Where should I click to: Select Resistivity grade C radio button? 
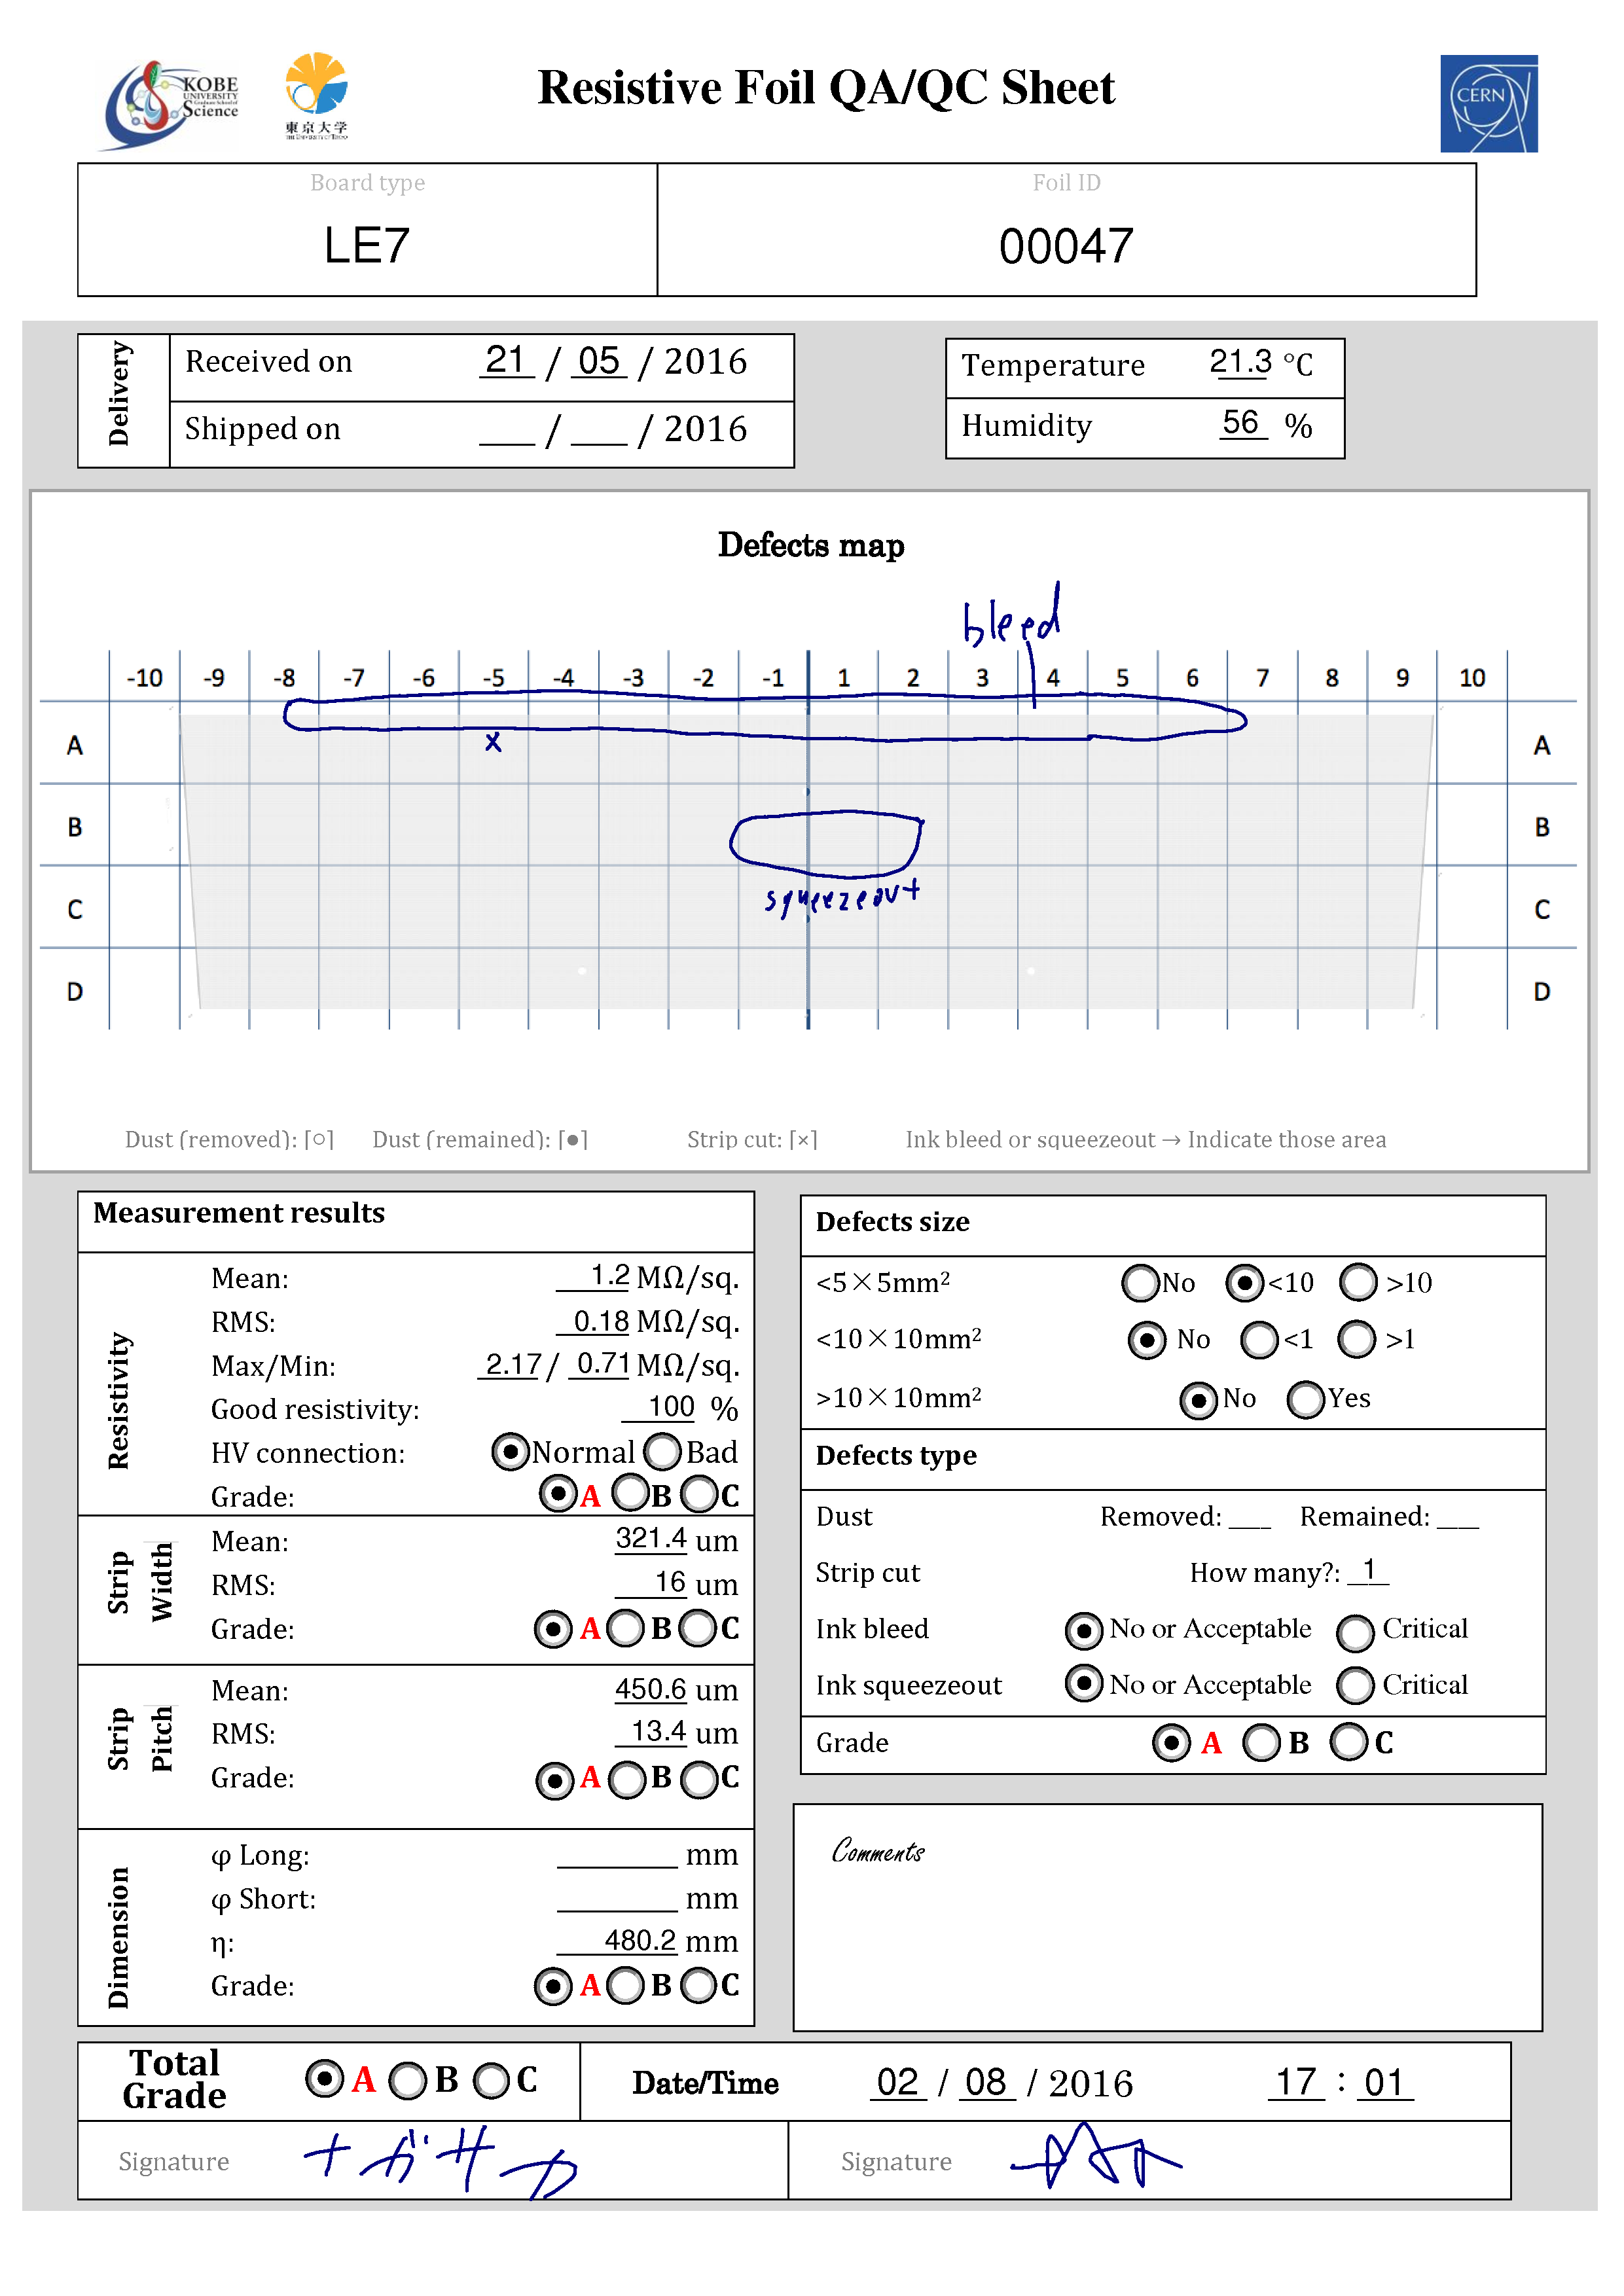(699, 1494)
